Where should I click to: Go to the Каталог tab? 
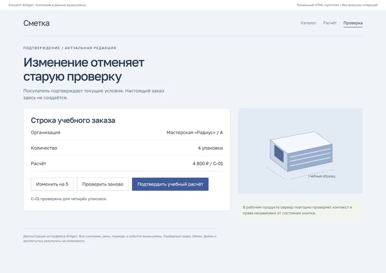pyautogui.click(x=308, y=23)
